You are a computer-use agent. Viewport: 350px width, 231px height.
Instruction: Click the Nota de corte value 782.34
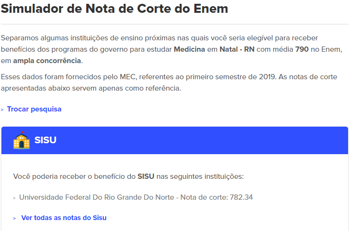click(241, 197)
